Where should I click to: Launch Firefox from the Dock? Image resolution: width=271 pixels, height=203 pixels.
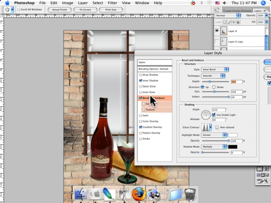coord(139,194)
